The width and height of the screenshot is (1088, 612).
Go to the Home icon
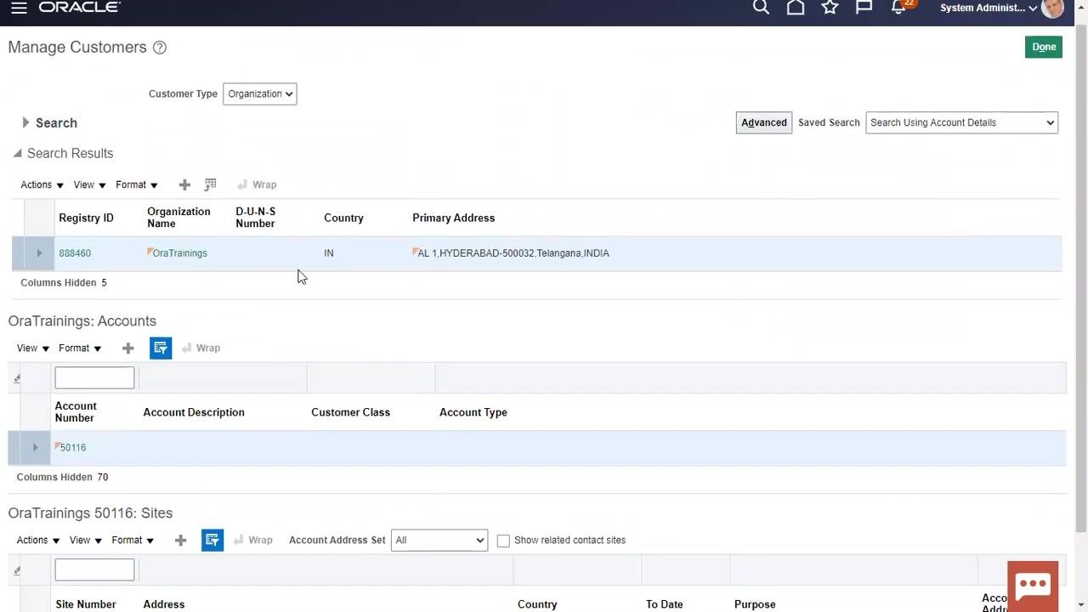pyautogui.click(x=796, y=8)
